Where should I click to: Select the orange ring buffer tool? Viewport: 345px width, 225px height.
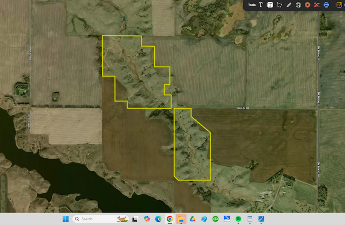[307, 5]
